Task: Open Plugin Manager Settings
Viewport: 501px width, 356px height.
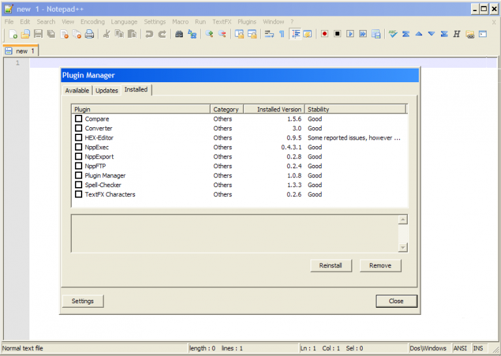Action: tap(83, 301)
